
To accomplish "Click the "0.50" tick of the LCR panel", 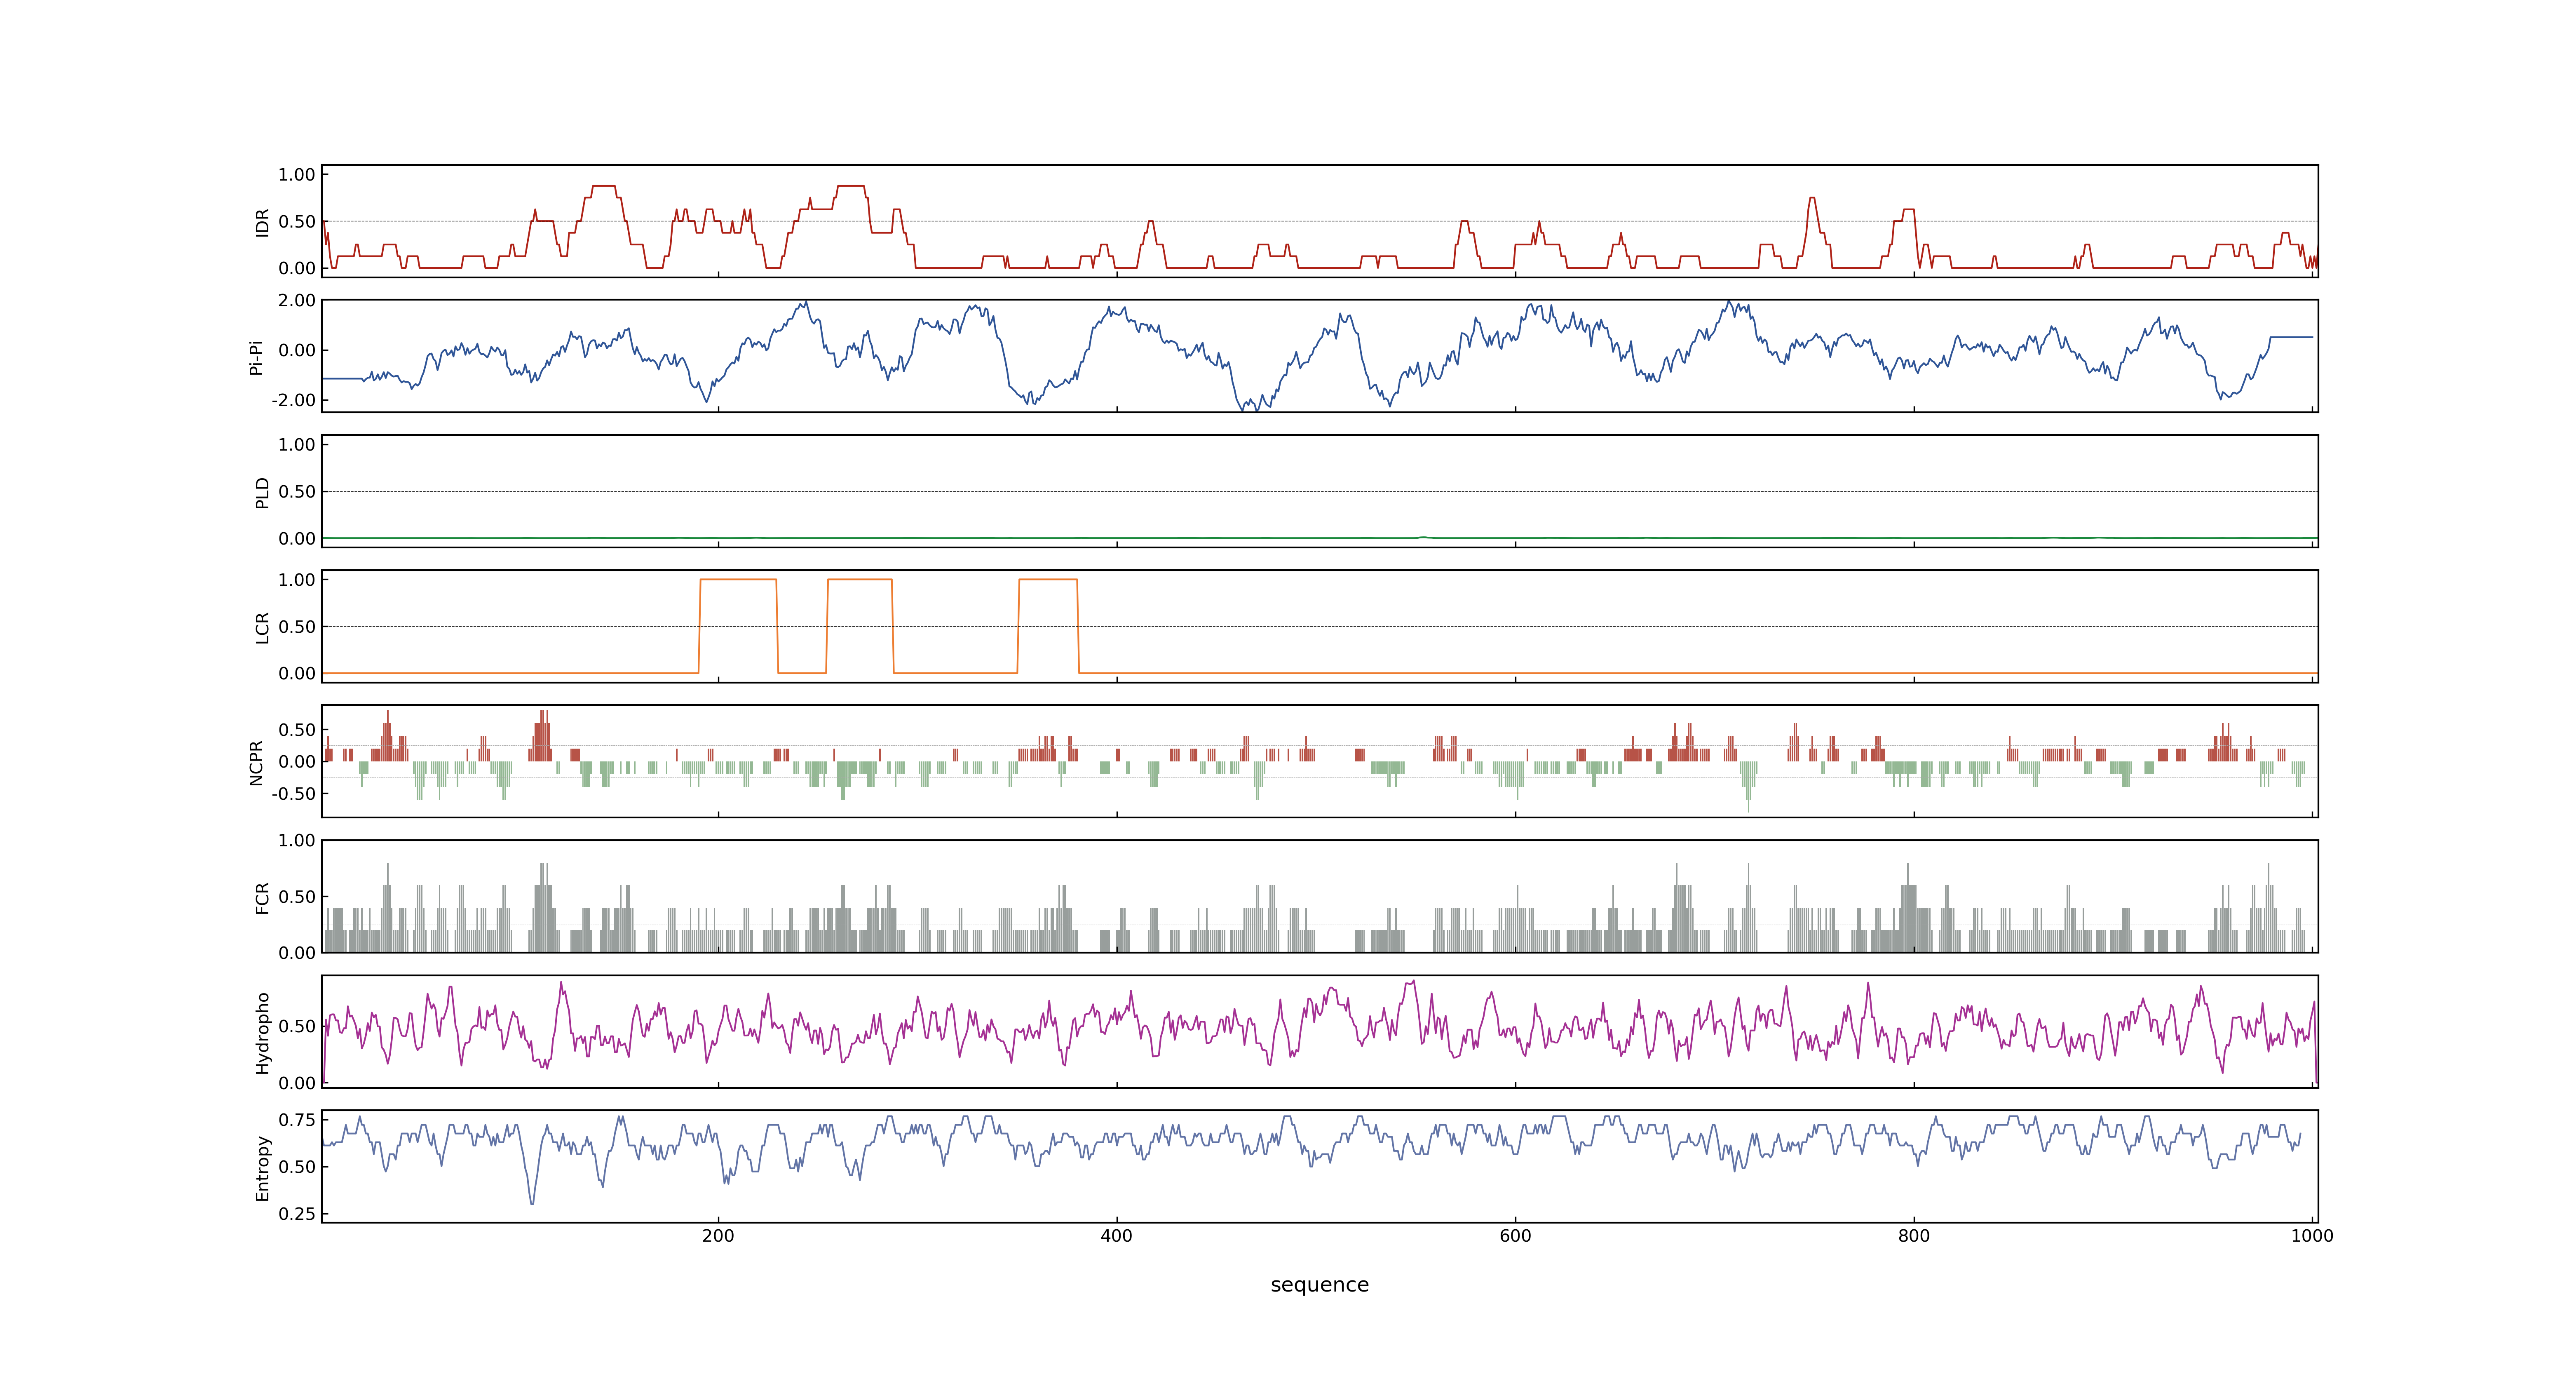I will pyautogui.click(x=297, y=627).
